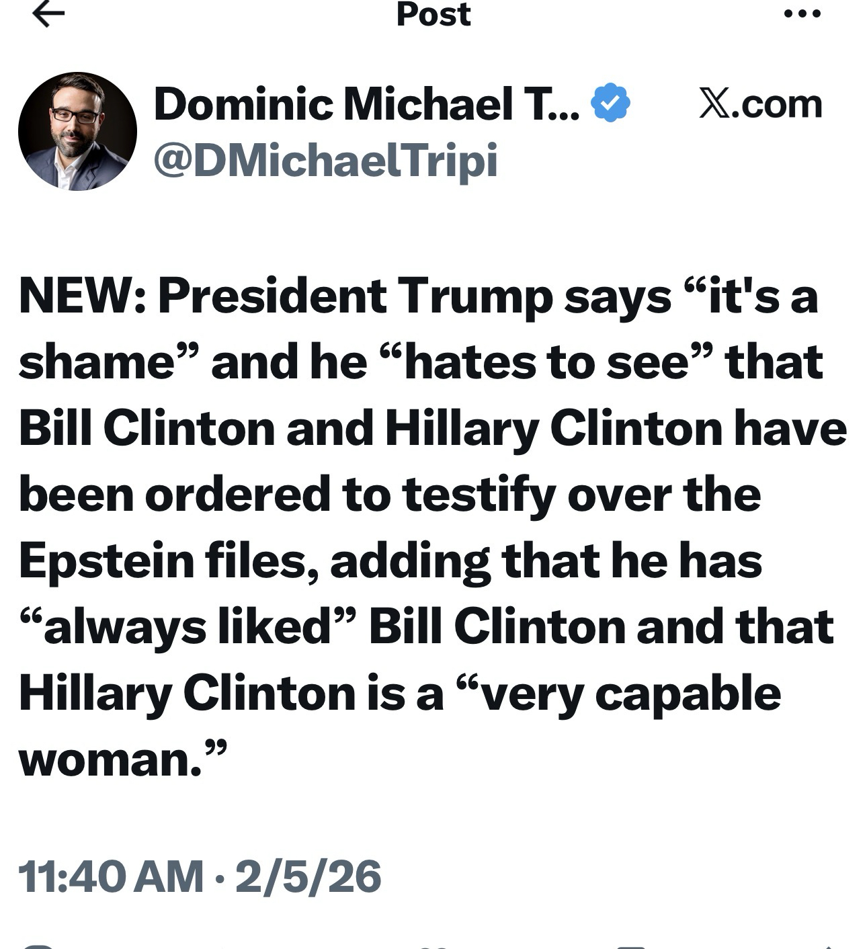Open Dominic Michael's profile photo

point(77,132)
